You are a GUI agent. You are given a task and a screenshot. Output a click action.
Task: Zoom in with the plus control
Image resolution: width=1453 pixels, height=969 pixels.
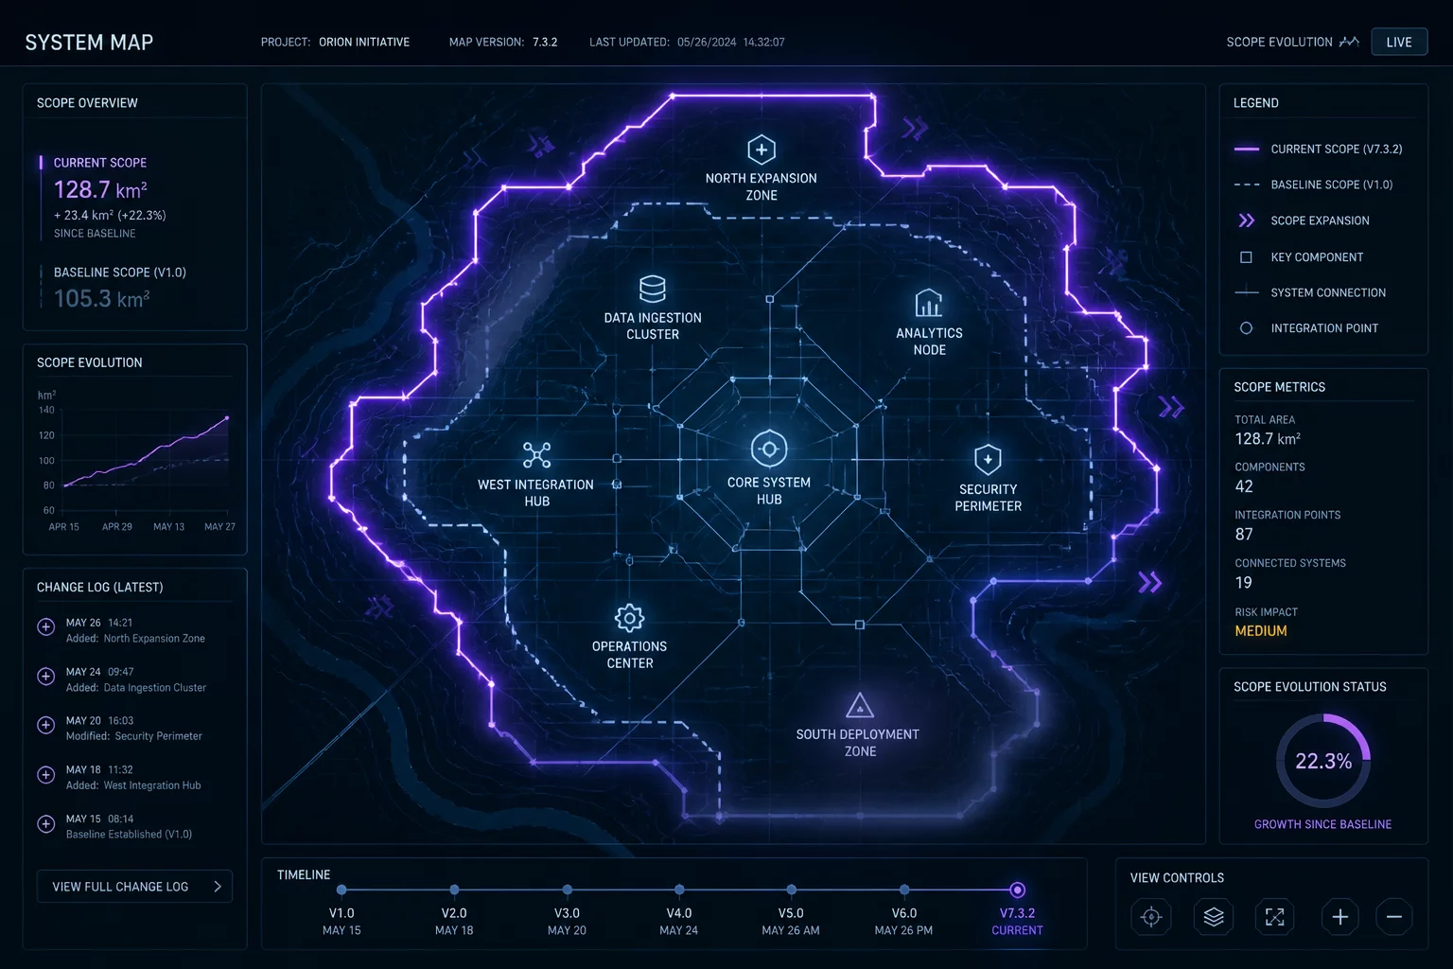pos(1340,917)
